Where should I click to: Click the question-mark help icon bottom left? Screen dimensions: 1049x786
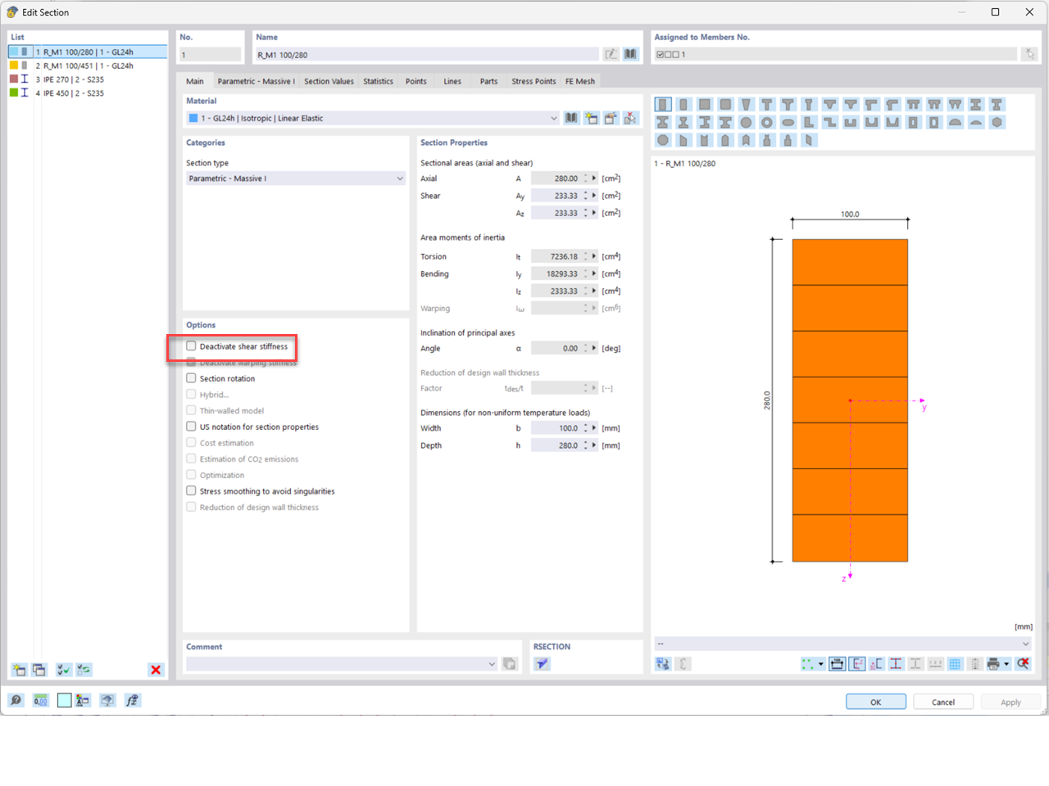point(16,700)
